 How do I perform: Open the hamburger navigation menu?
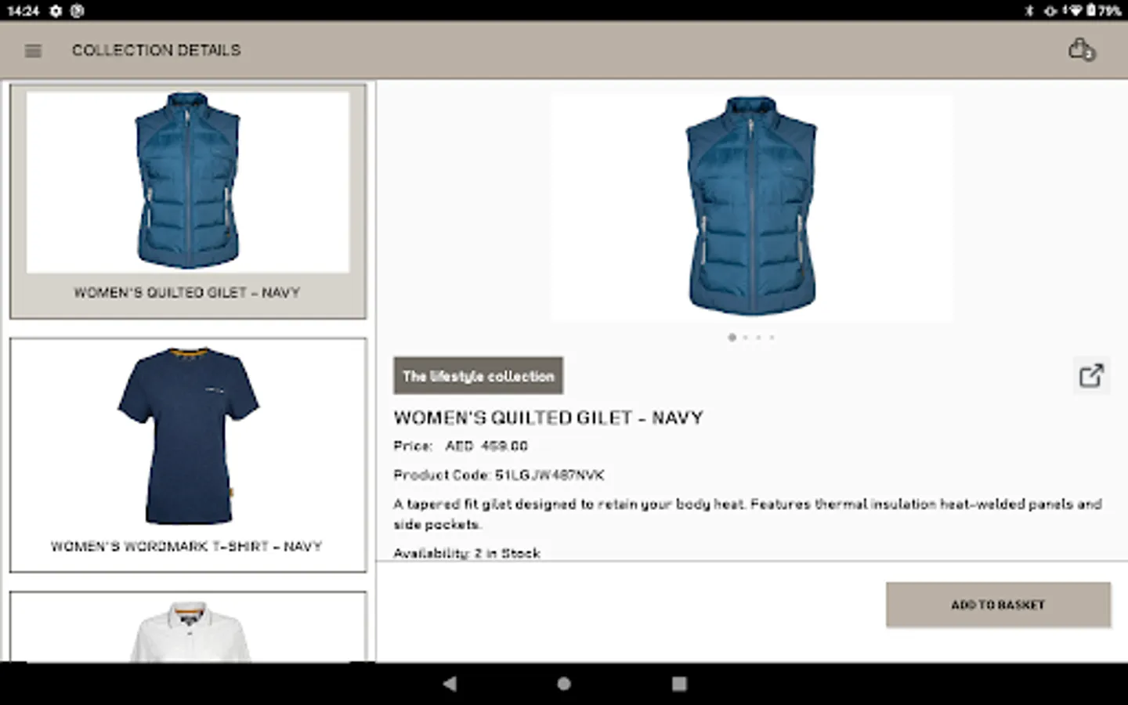click(33, 51)
